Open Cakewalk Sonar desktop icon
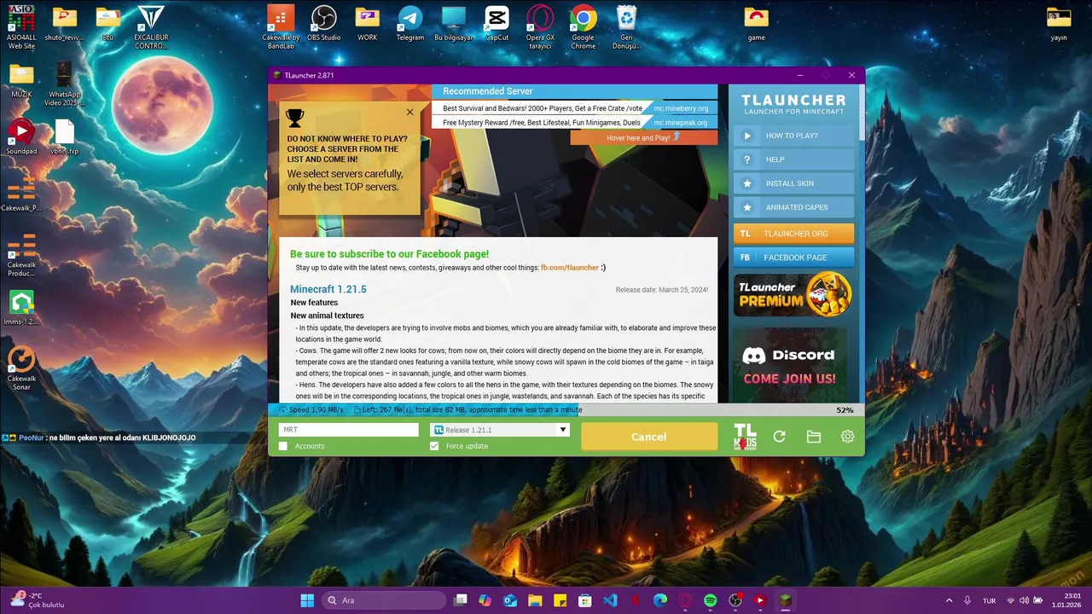 coord(21,368)
